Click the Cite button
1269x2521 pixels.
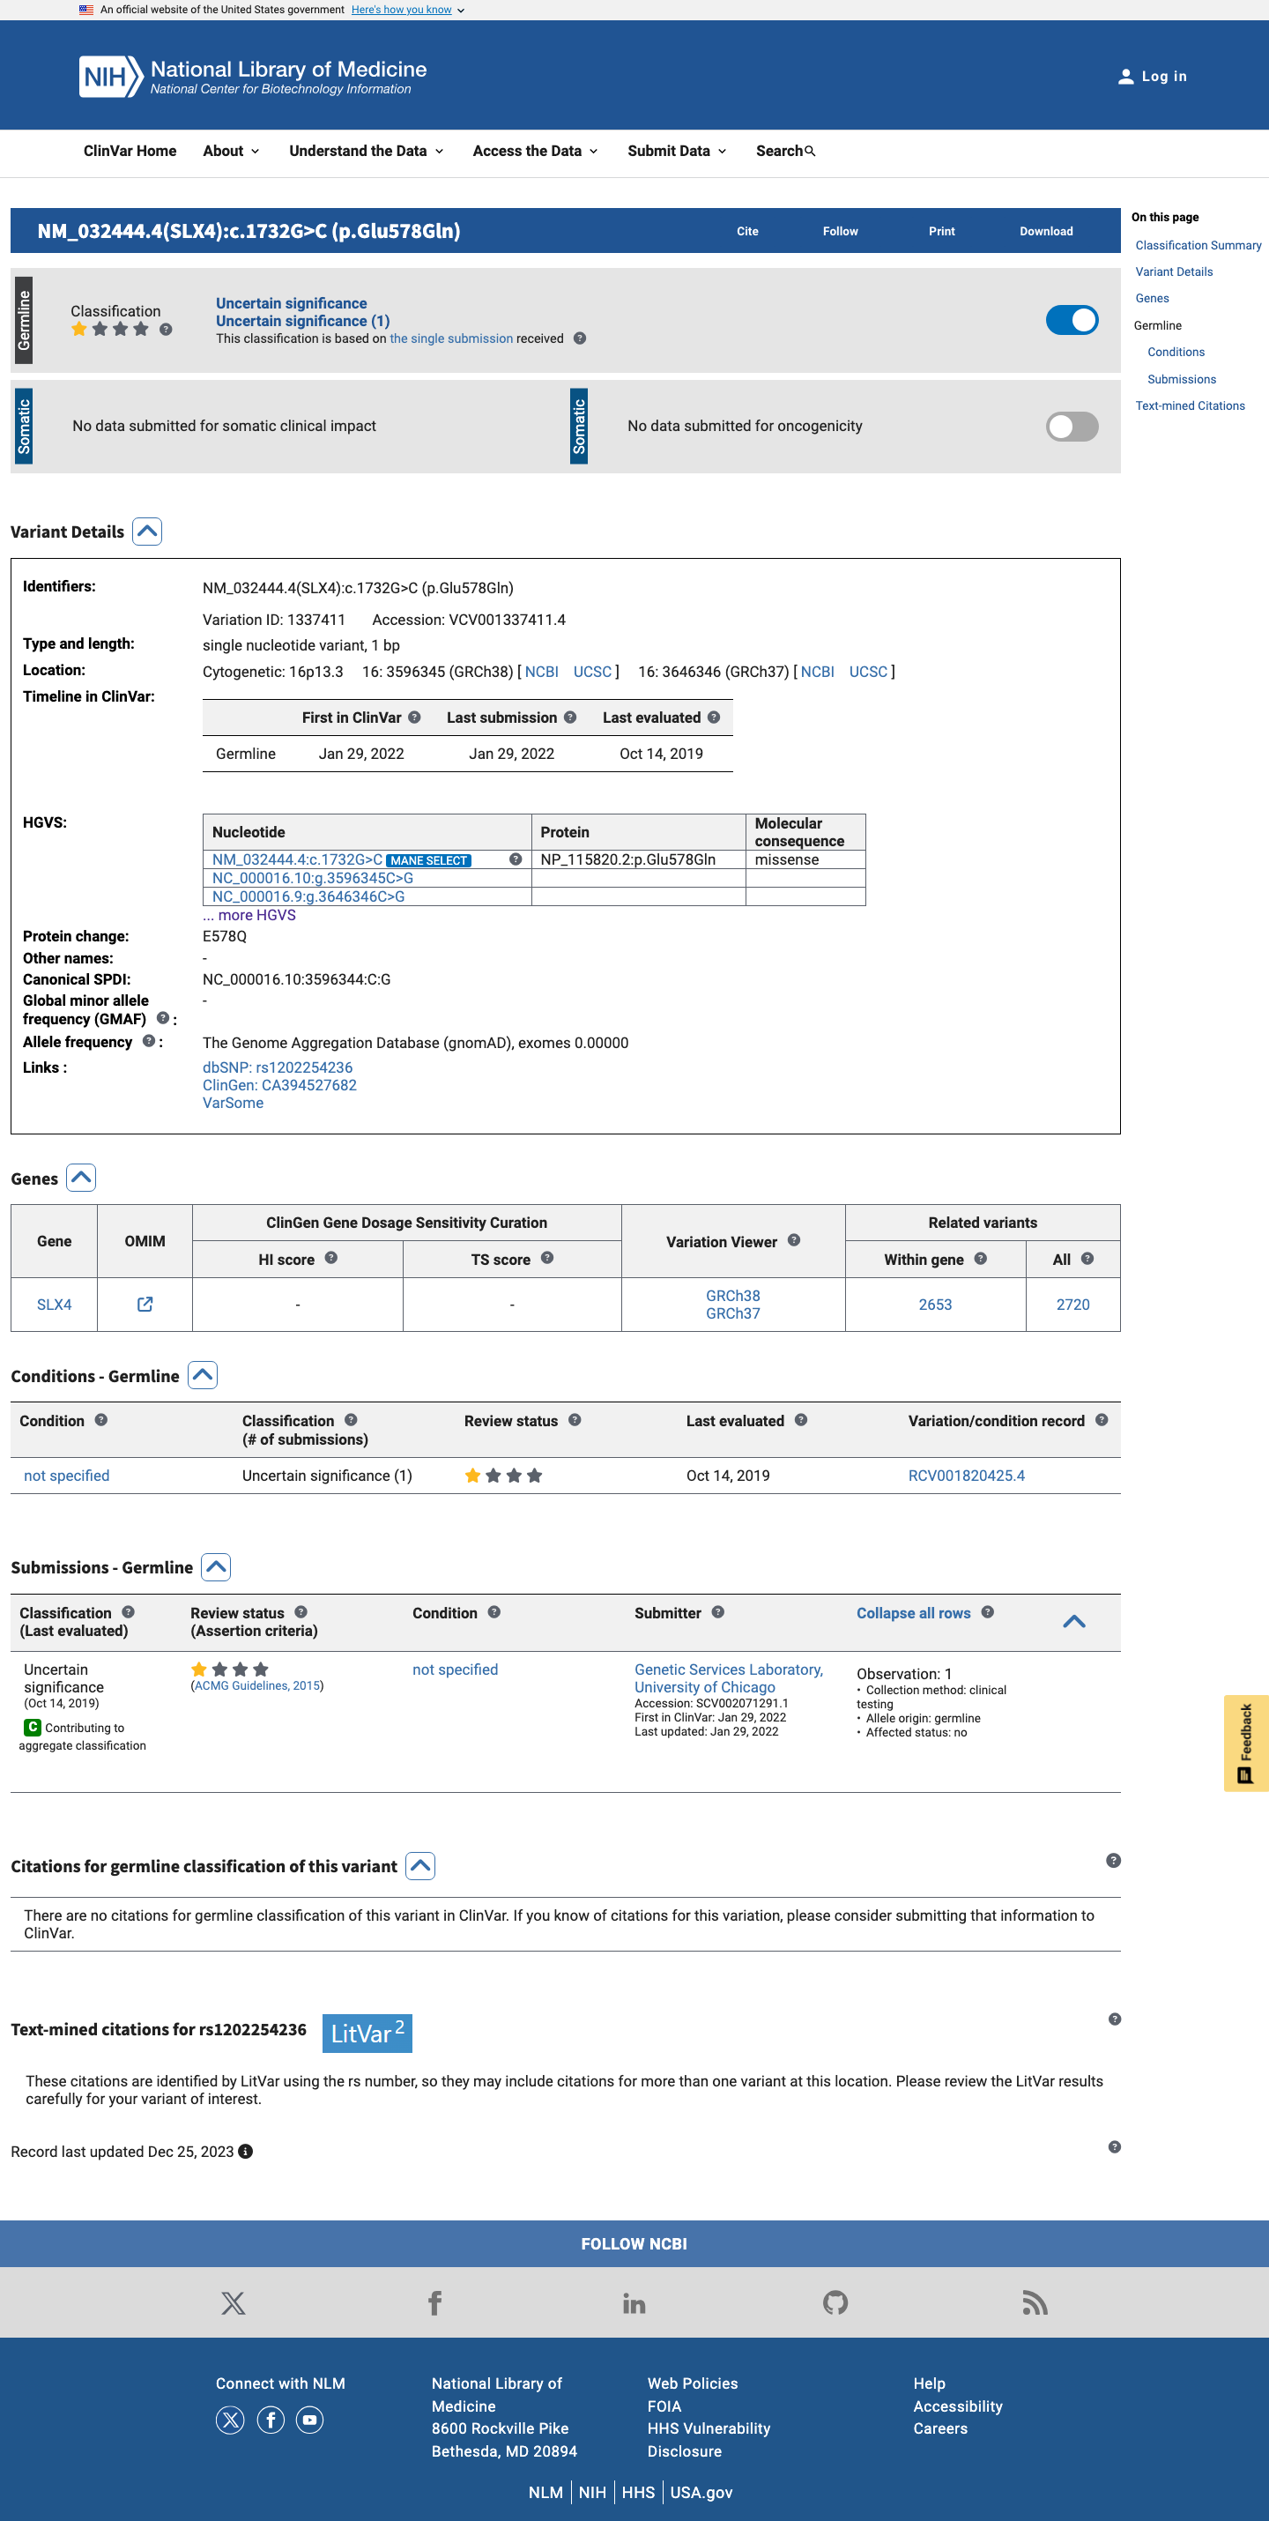pos(747,231)
